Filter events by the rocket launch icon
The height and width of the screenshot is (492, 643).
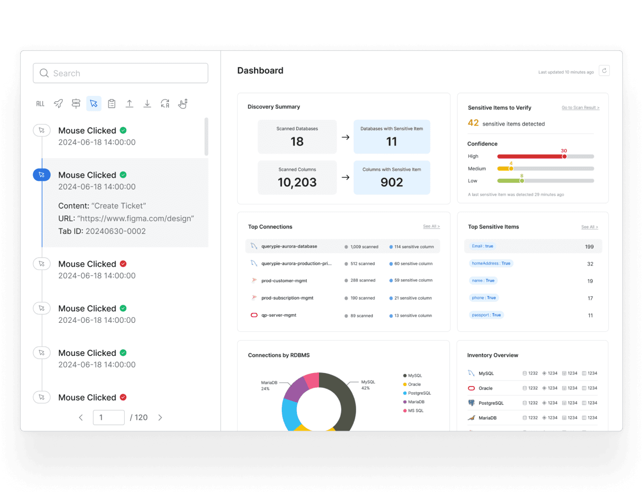click(58, 103)
